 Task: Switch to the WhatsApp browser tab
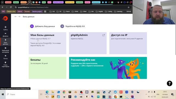tap(112, 2)
